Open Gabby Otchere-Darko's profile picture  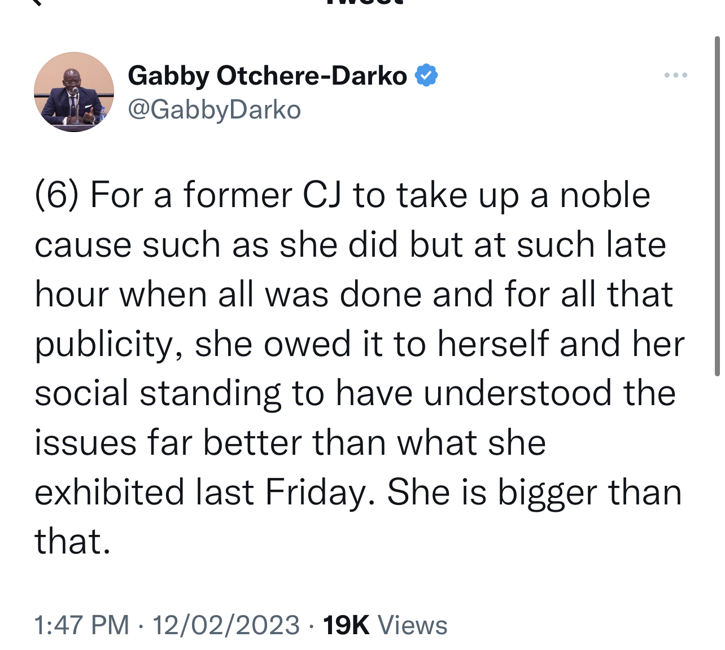[x=74, y=92]
